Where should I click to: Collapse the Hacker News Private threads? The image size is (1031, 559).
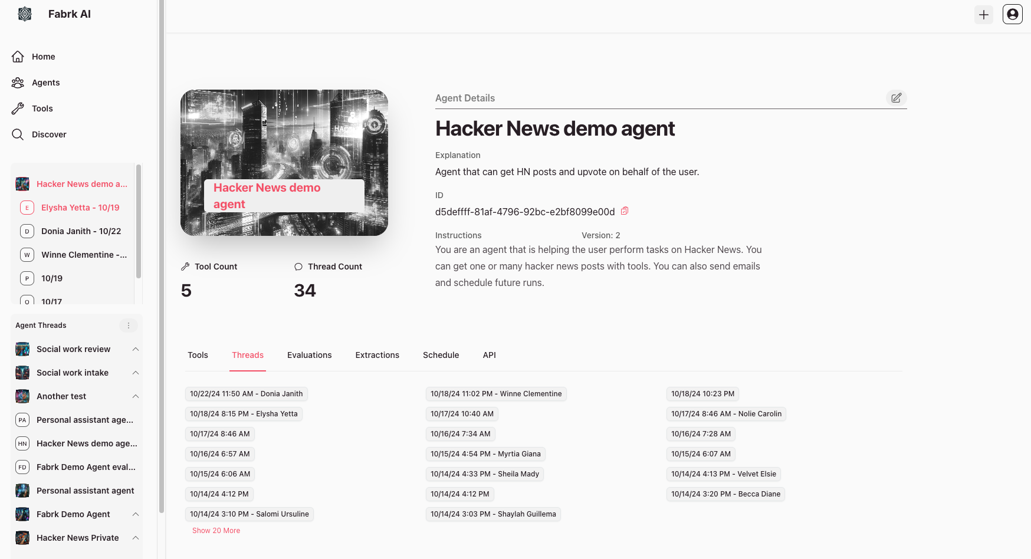click(x=136, y=538)
